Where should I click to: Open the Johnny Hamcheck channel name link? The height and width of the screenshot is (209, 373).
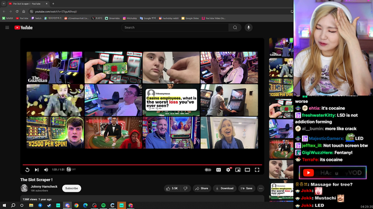coord(44,186)
